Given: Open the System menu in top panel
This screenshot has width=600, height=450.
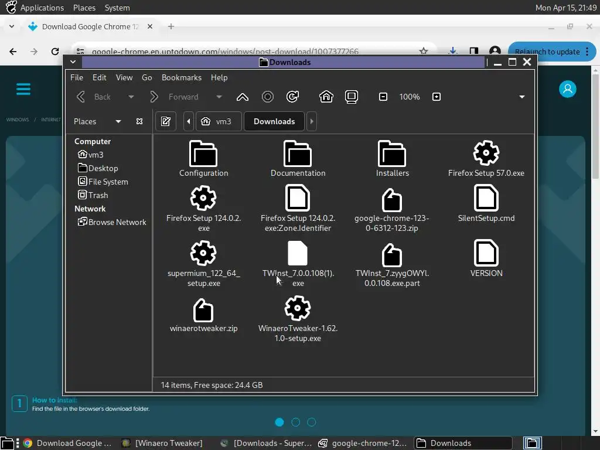Looking at the screenshot, I should point(117,8).
